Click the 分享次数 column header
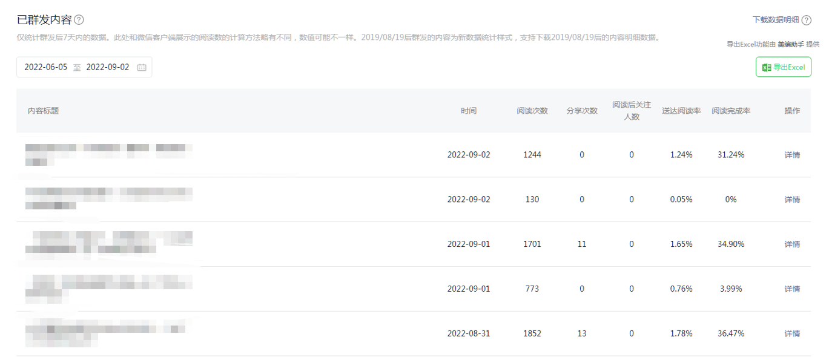This screenshot has width=829, height=357. pos(582,111)
